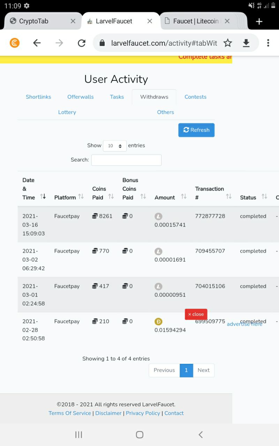This screenshot has width=279, height=446.
Task: Close the CryptoTab browser tab
Action: [x=73, y=21]
